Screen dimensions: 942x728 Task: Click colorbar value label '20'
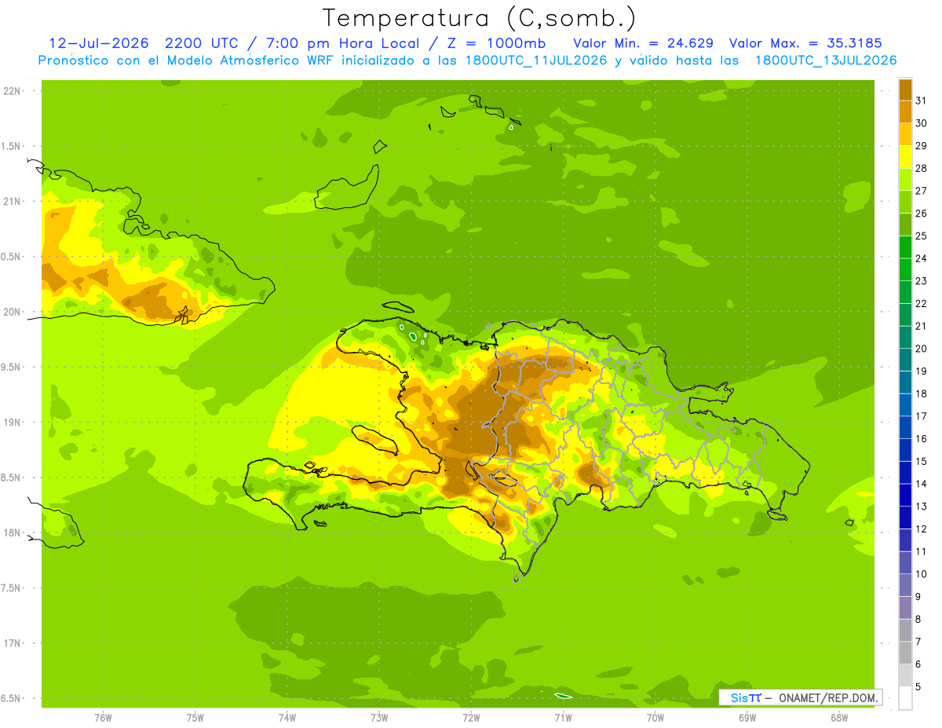[x=922, y=349]
